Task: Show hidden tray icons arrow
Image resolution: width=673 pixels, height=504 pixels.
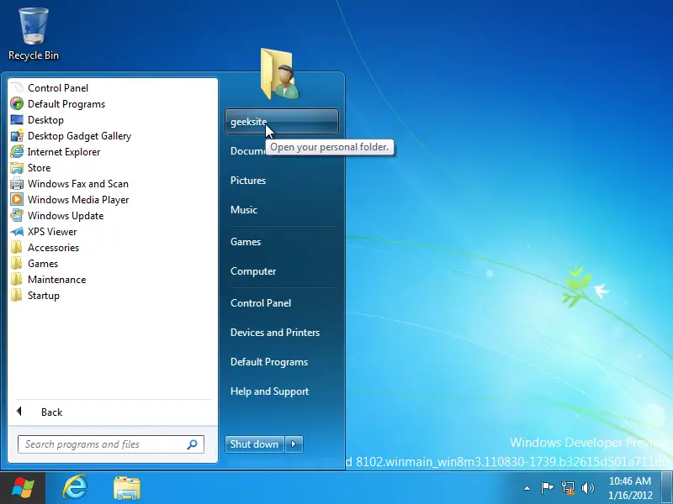Action: coord(527,488)
